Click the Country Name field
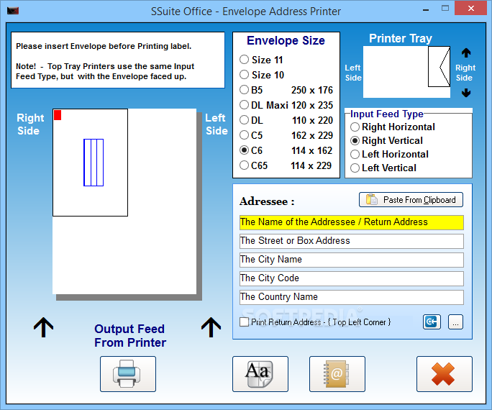Viewport: 492px width, 410px height. coord(352,297)
